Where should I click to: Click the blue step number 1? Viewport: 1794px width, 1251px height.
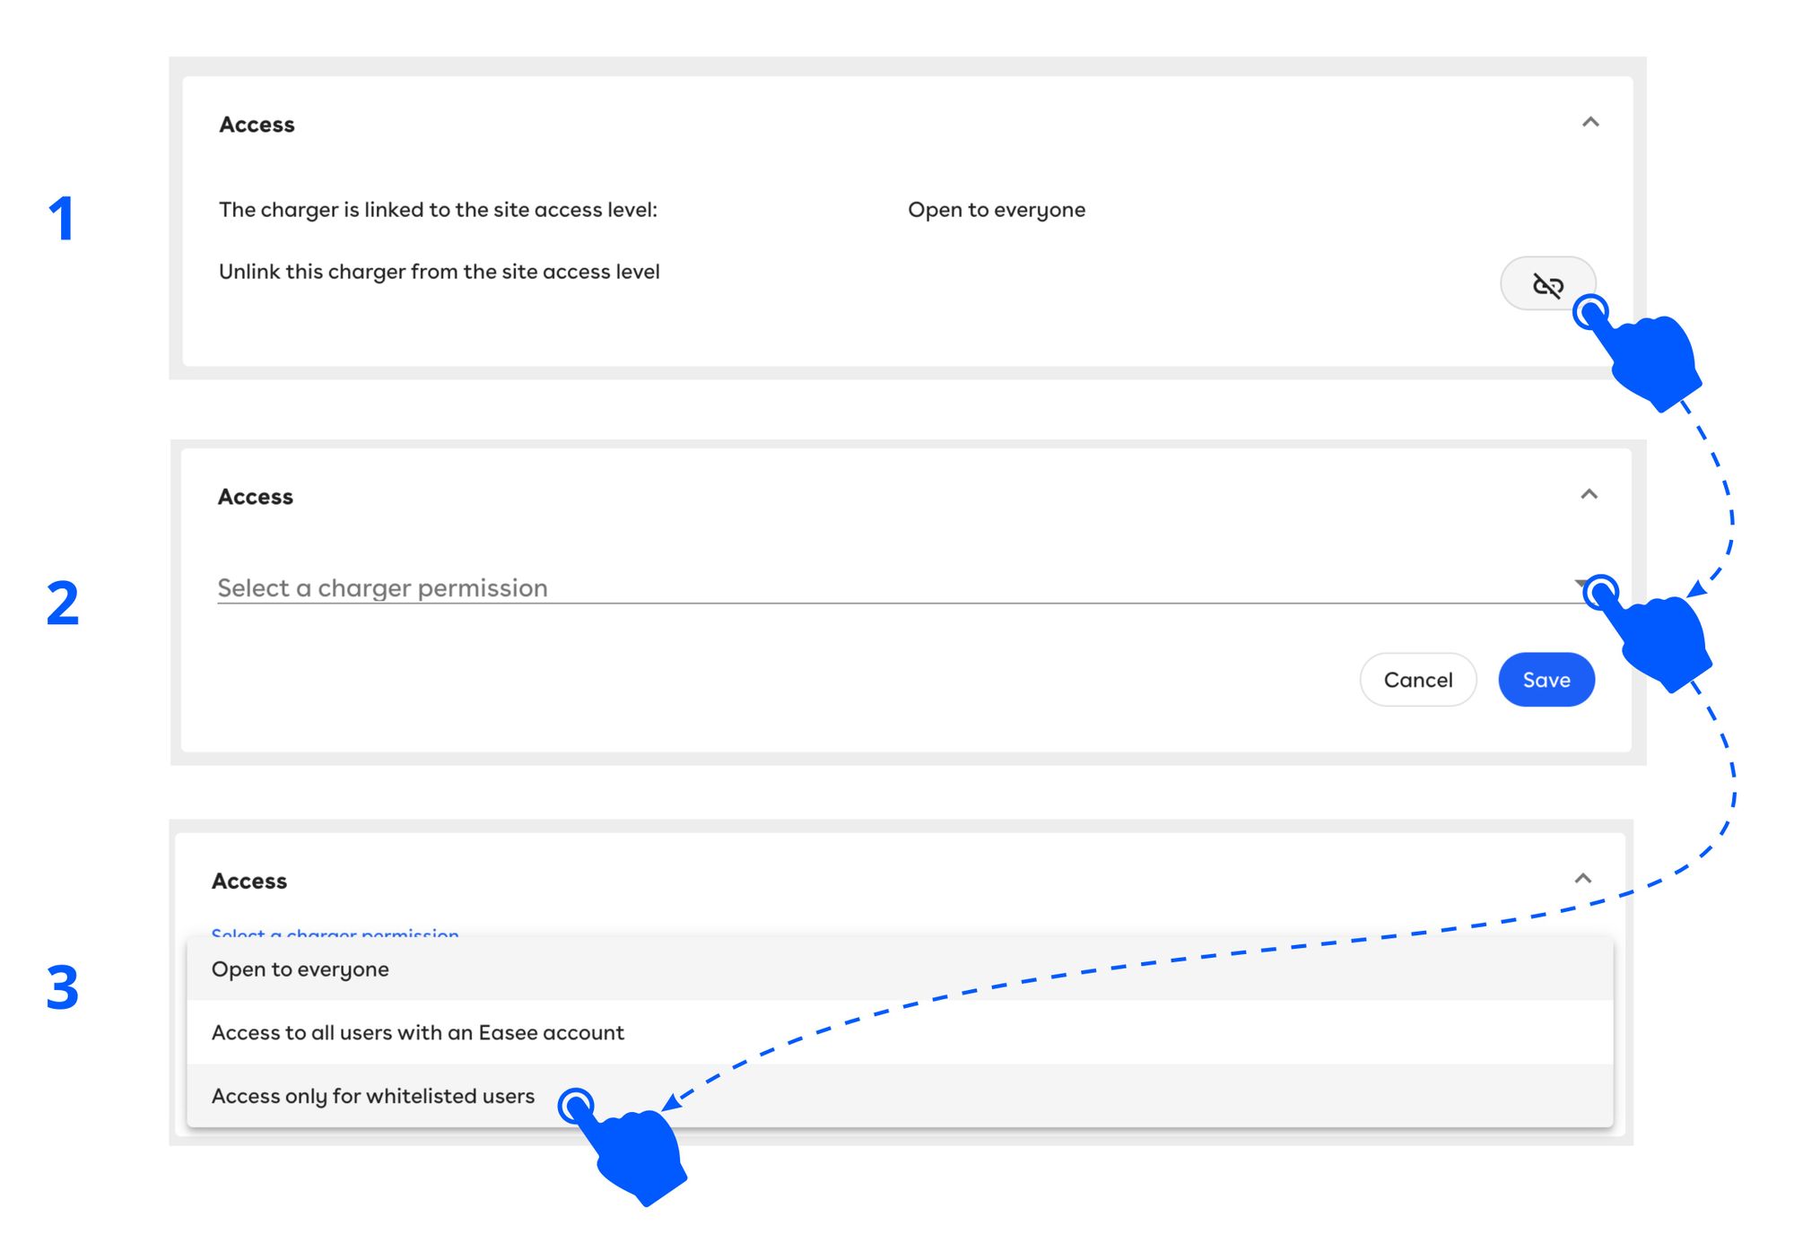coord(62,219)
